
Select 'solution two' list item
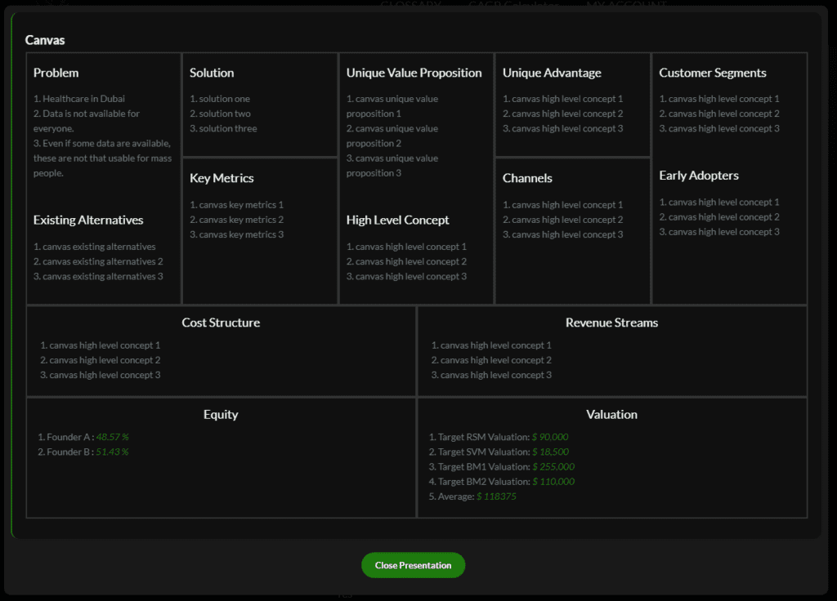(220, 114)
